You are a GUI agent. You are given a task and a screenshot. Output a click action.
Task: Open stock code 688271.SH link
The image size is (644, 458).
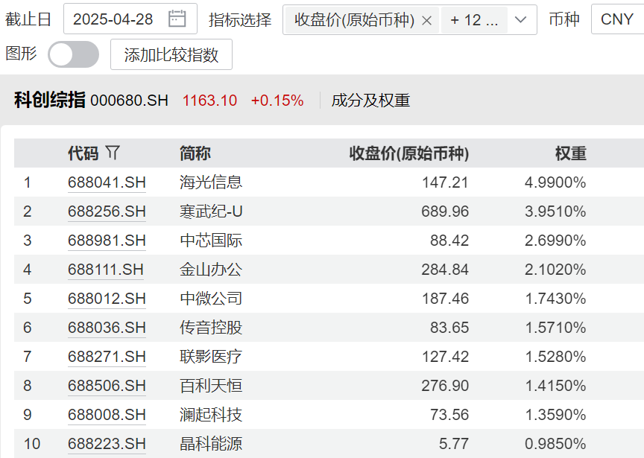(107, 357)
